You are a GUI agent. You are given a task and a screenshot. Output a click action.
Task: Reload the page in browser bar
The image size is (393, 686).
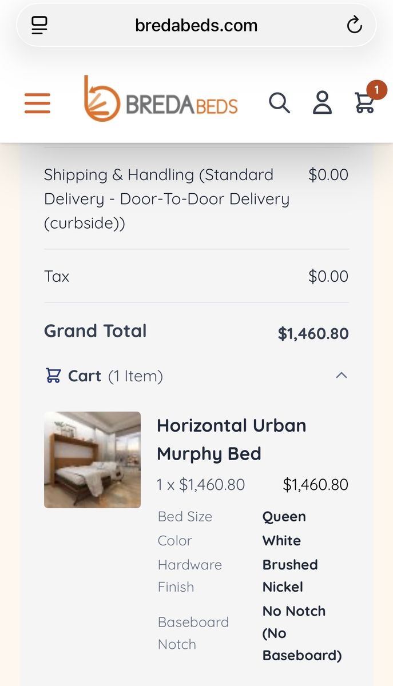354,25
